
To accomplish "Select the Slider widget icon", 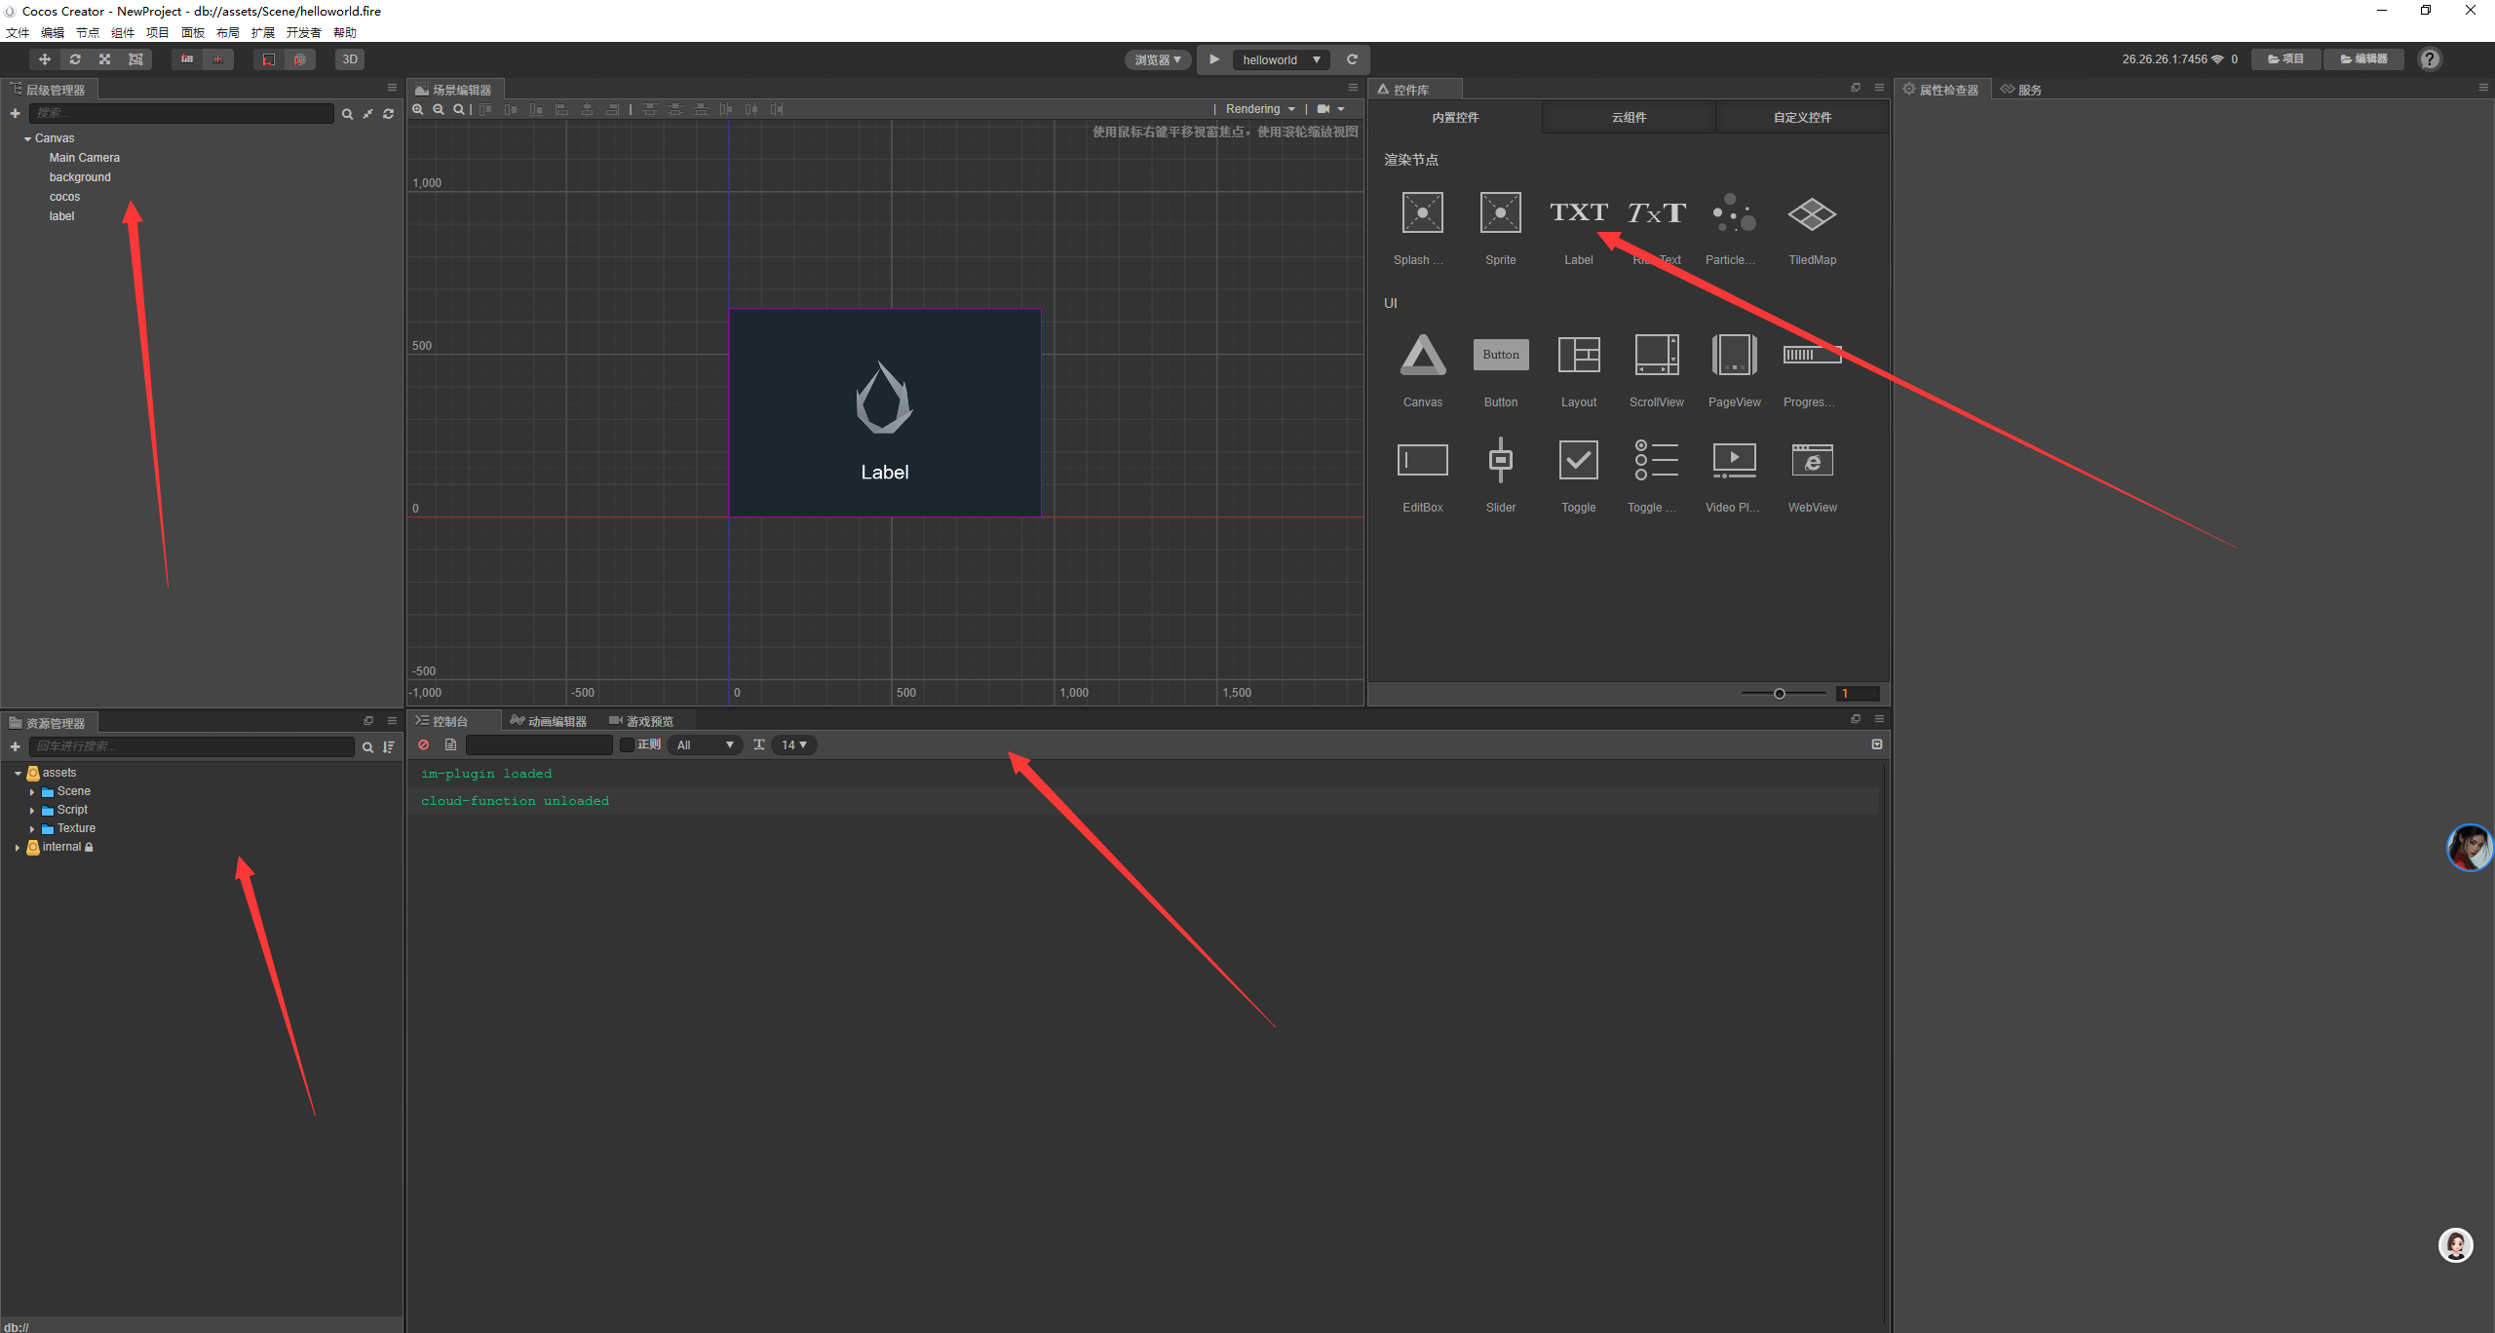I will pos(1500,460).
